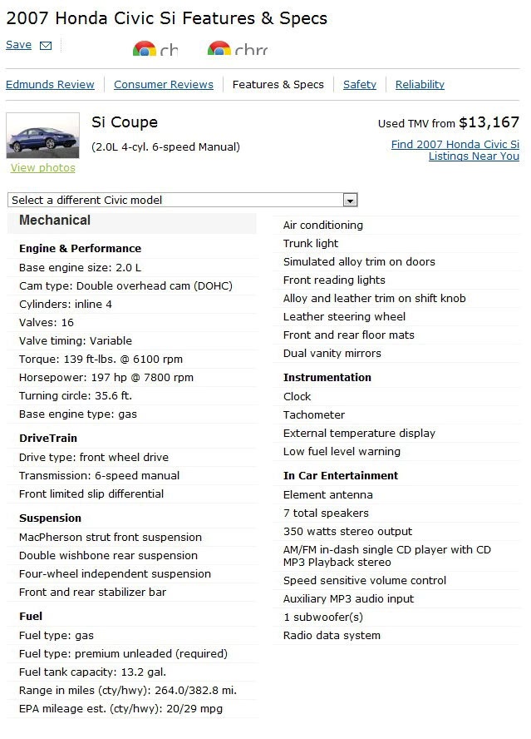The width and height of the screenshot is (531, 739).
Task: Open the Civic model dropdown arrow
Action: [x=350, y=201]
